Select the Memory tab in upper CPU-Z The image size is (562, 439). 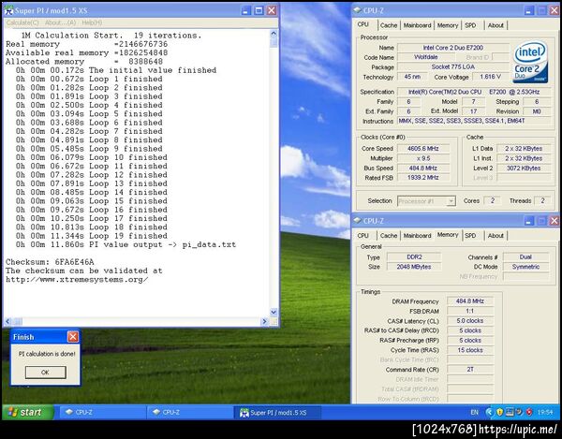448,25
